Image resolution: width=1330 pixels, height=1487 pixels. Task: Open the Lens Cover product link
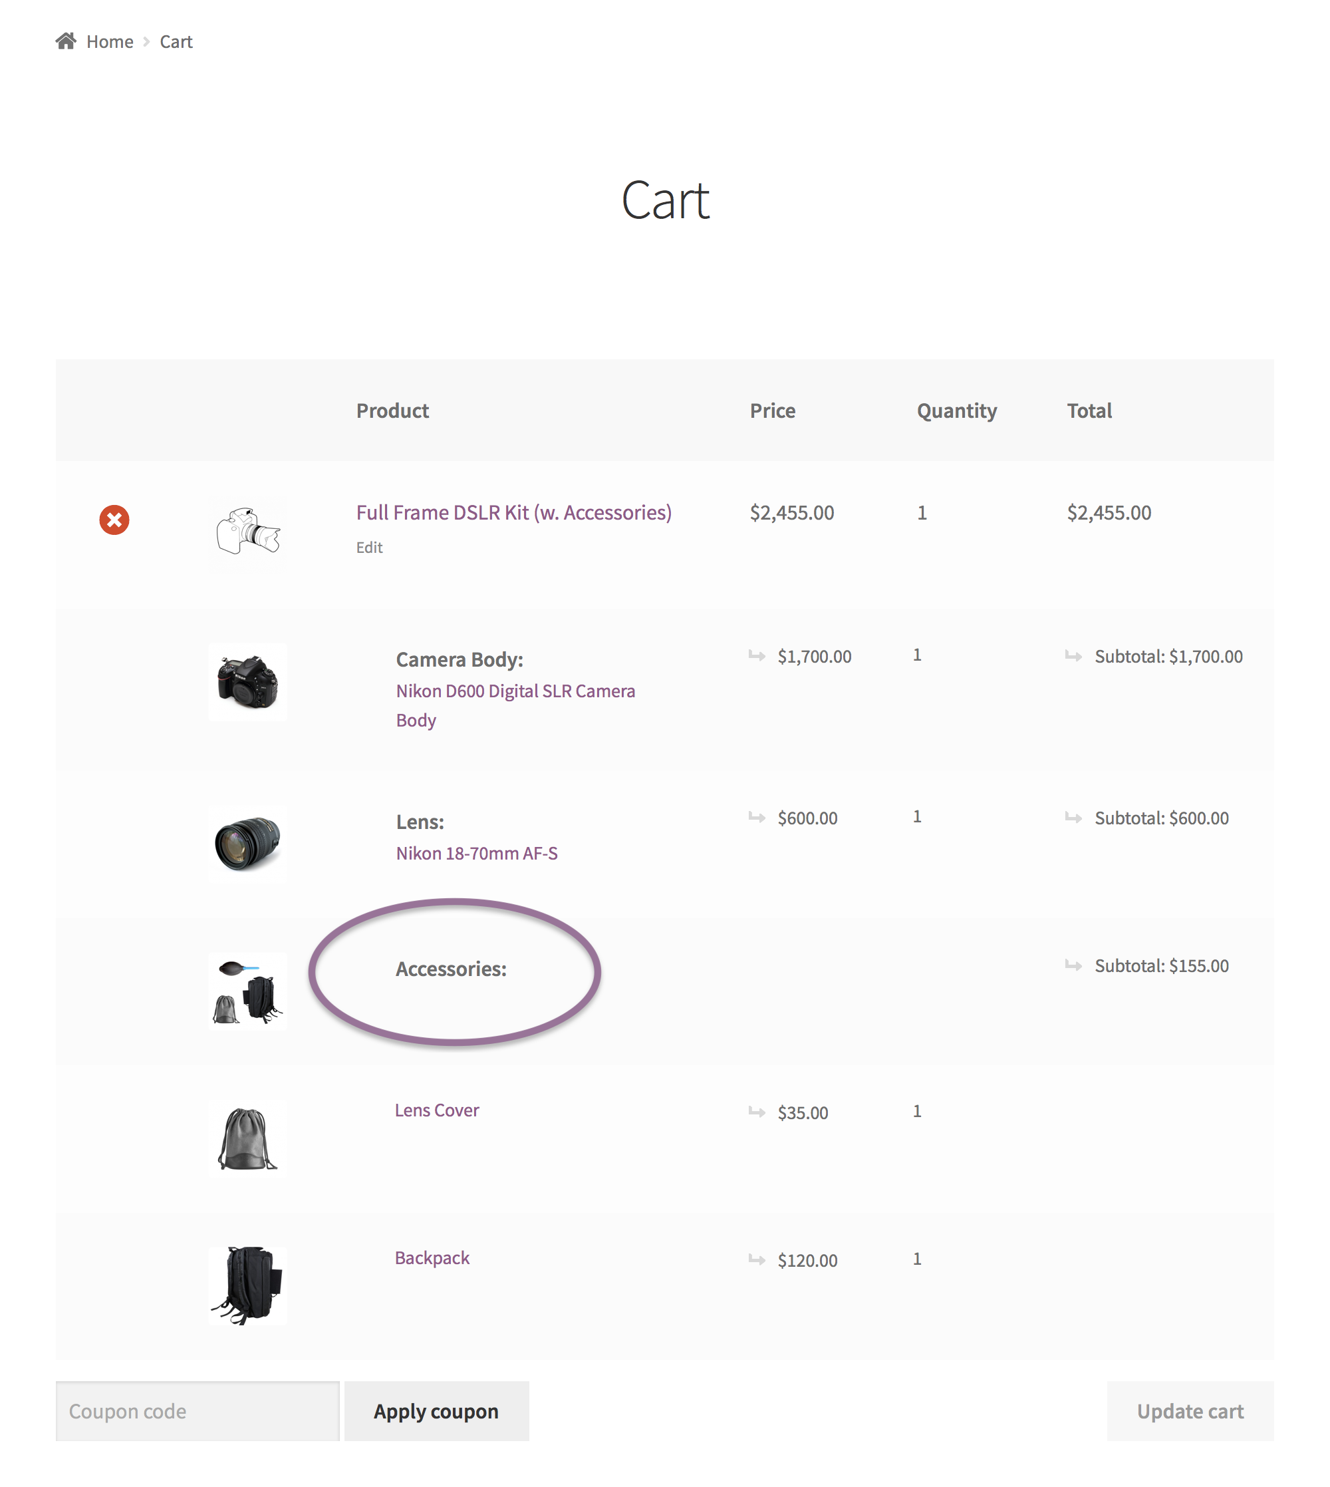[x=436, y=1110]
